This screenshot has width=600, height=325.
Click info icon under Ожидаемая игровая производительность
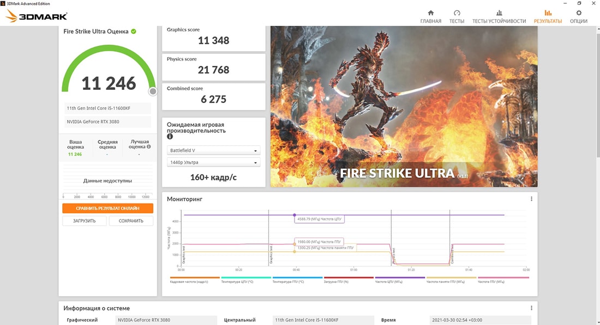pos(170,137)
